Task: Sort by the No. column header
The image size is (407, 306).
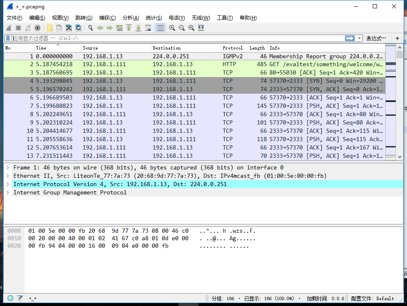Action: (x=19, y=48)
